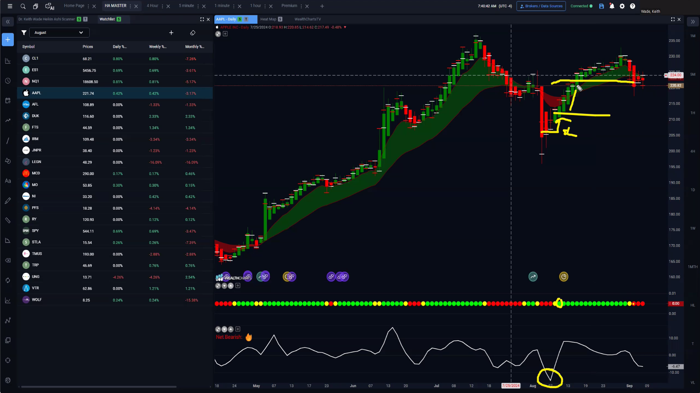
Task: Open options menu for 1 hour tab
Action: 265,6
